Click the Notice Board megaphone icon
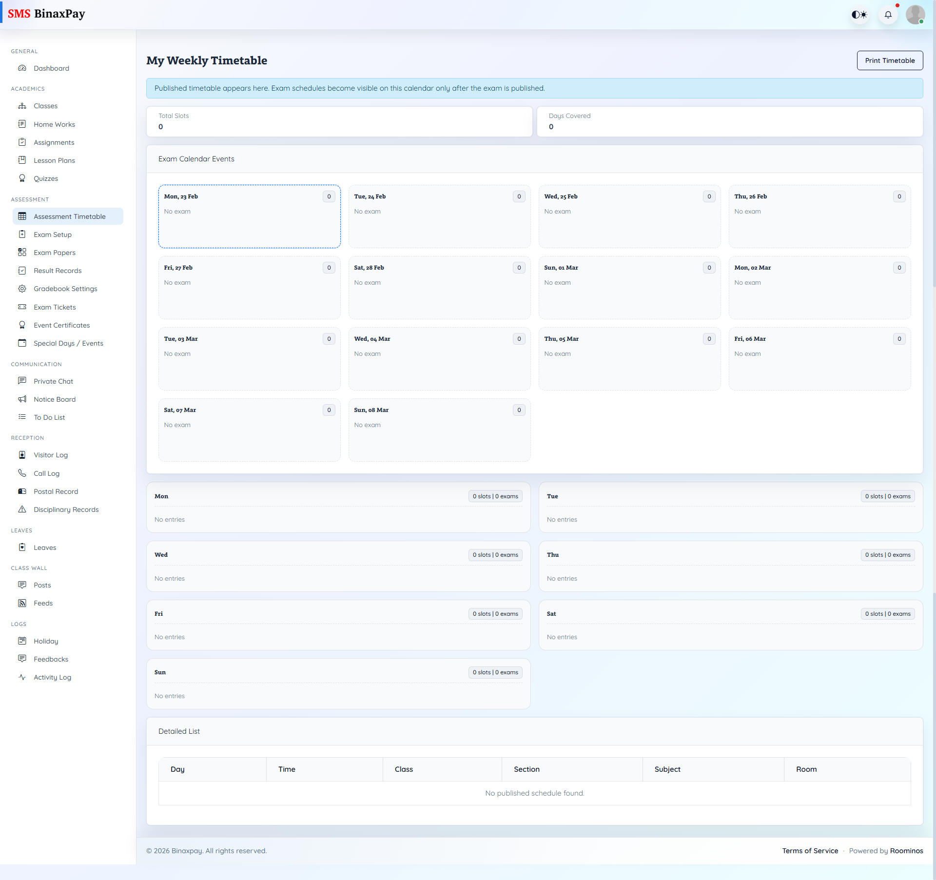 pos(22,399)
